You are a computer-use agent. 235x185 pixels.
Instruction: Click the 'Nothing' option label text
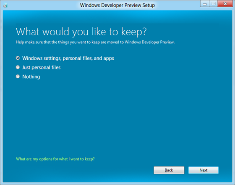tap(31, 77)
